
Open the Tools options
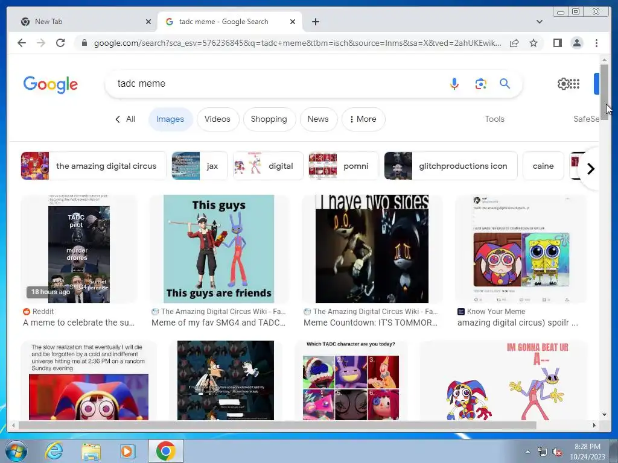494,119
